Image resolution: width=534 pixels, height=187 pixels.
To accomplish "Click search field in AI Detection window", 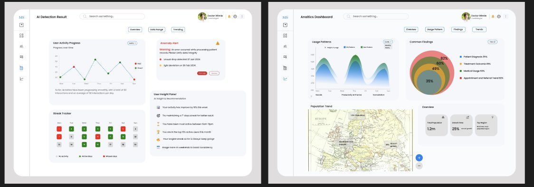I will tap(112, 16).
